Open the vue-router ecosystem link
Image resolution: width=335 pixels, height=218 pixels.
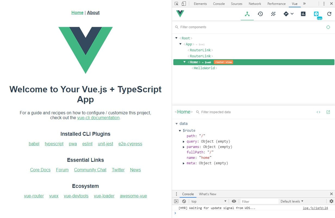(34, 196)
